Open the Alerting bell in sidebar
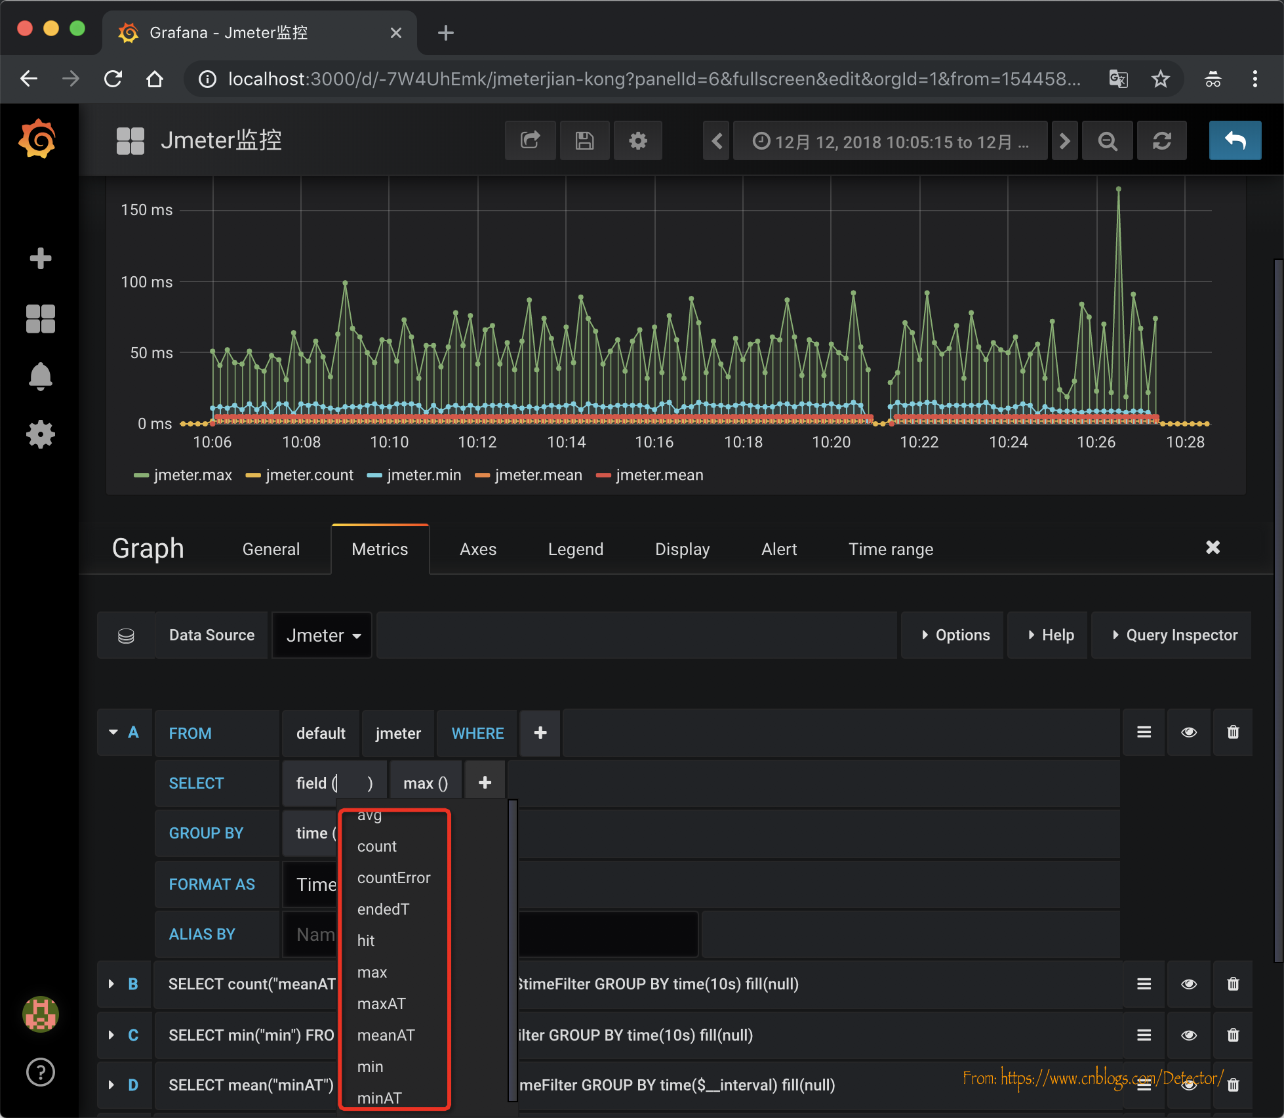Viewport: 1284px width, 1118px height. [40, 376]
